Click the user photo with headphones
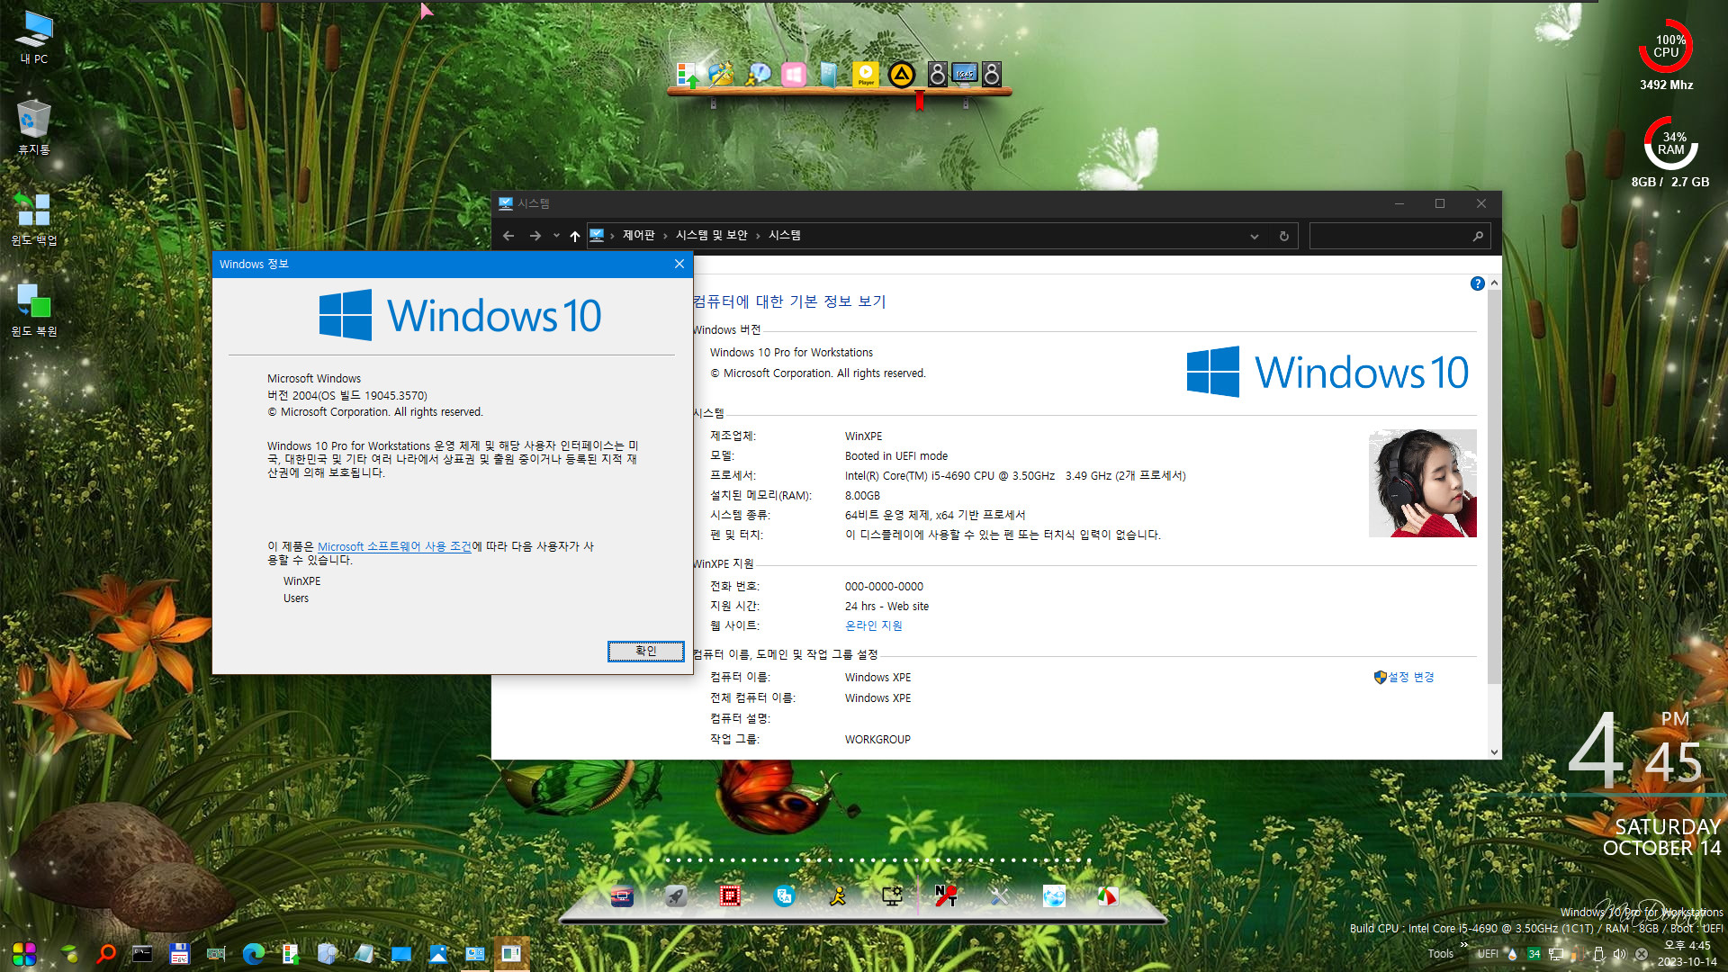This screenshot has height=972, width=1728. point(1422,483)
